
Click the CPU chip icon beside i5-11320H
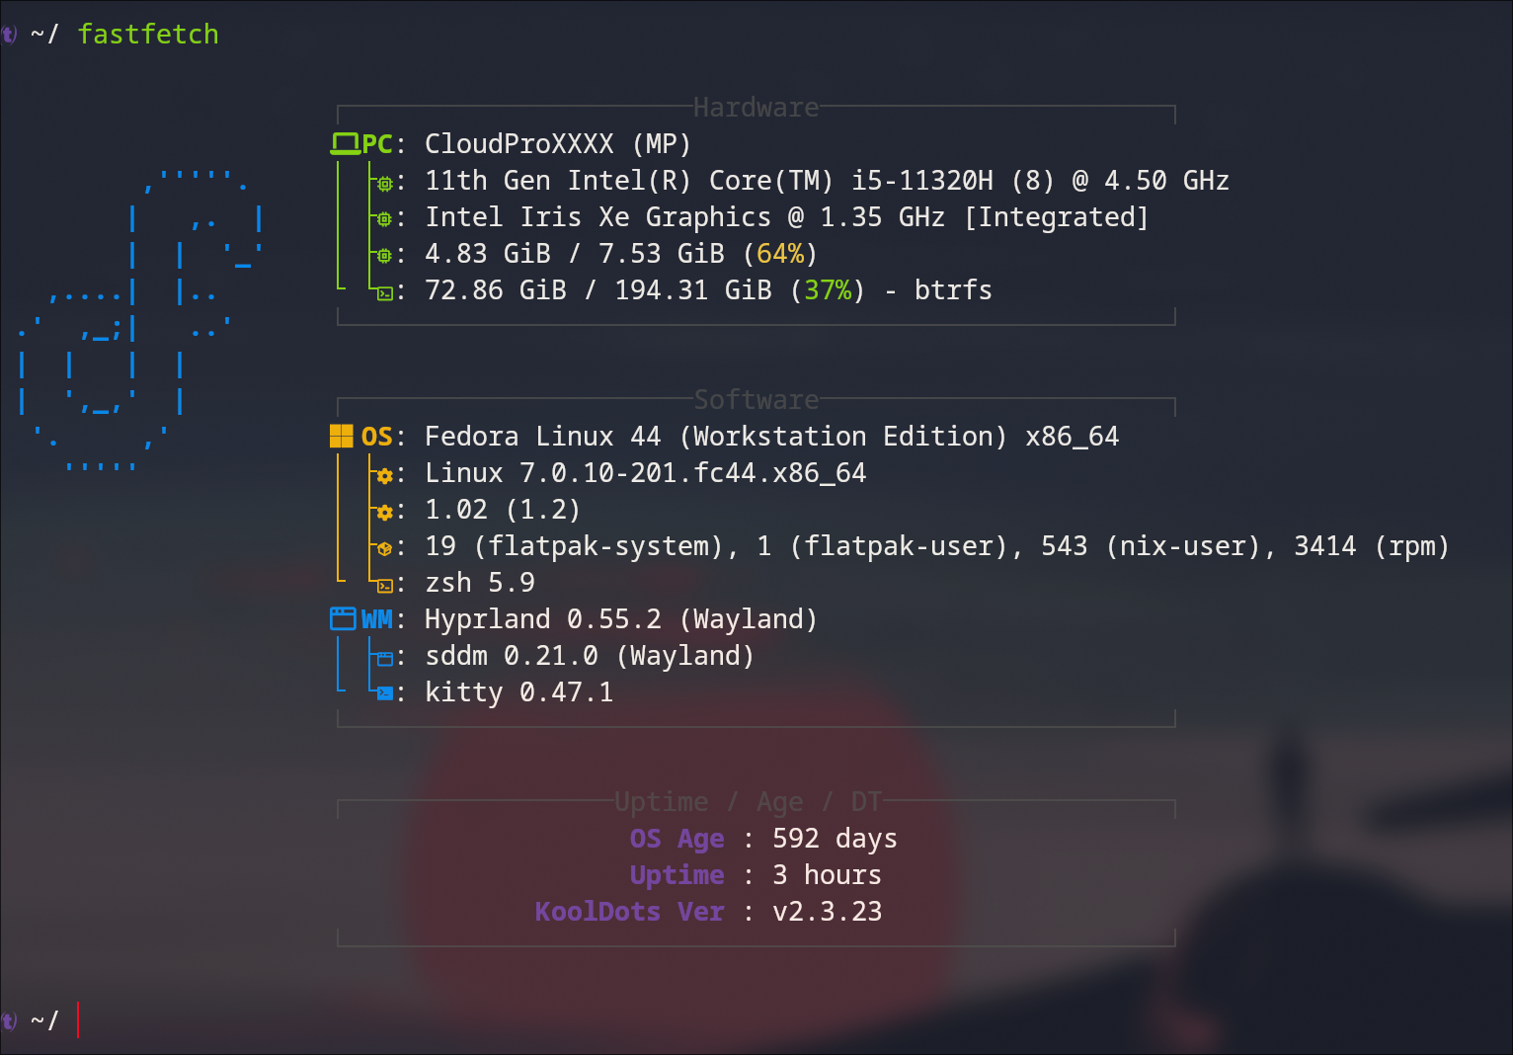pos(385,183)
